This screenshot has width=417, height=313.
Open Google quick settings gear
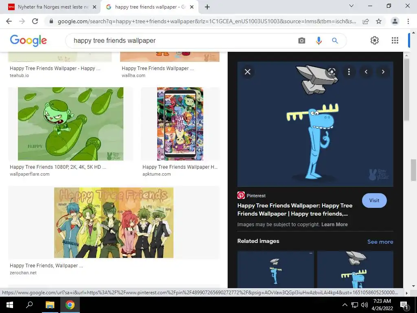pos(375,40)
